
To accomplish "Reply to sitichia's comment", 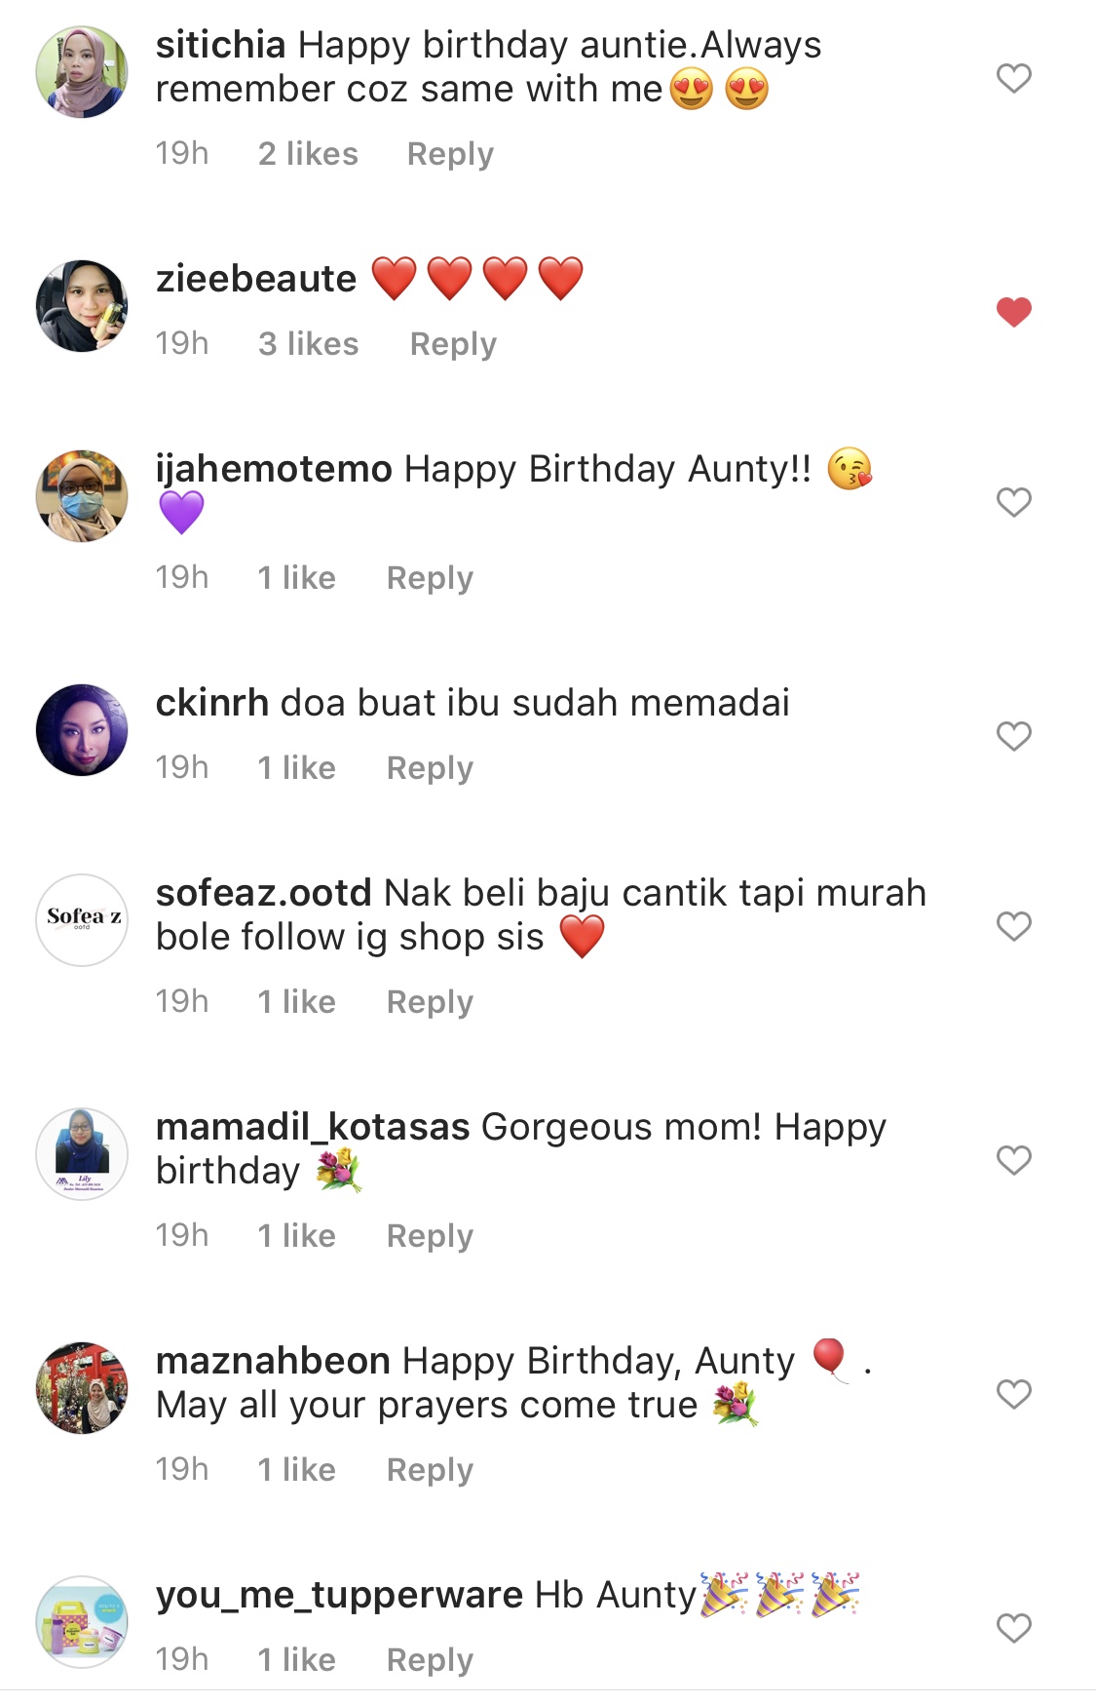I will coord(450,154).
